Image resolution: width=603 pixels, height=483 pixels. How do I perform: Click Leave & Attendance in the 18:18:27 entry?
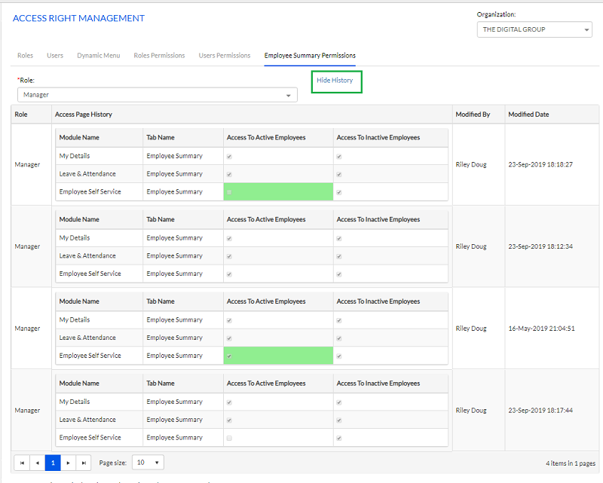[87, 174]
